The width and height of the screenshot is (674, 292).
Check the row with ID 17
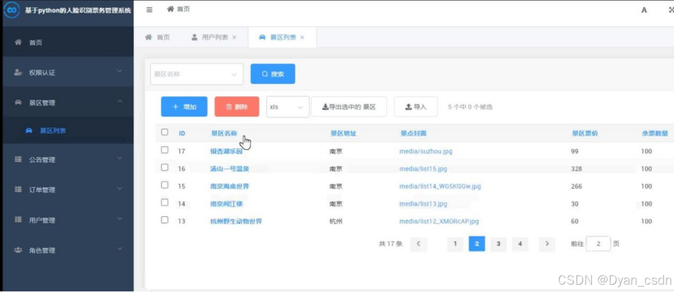(x=165, y=150)
